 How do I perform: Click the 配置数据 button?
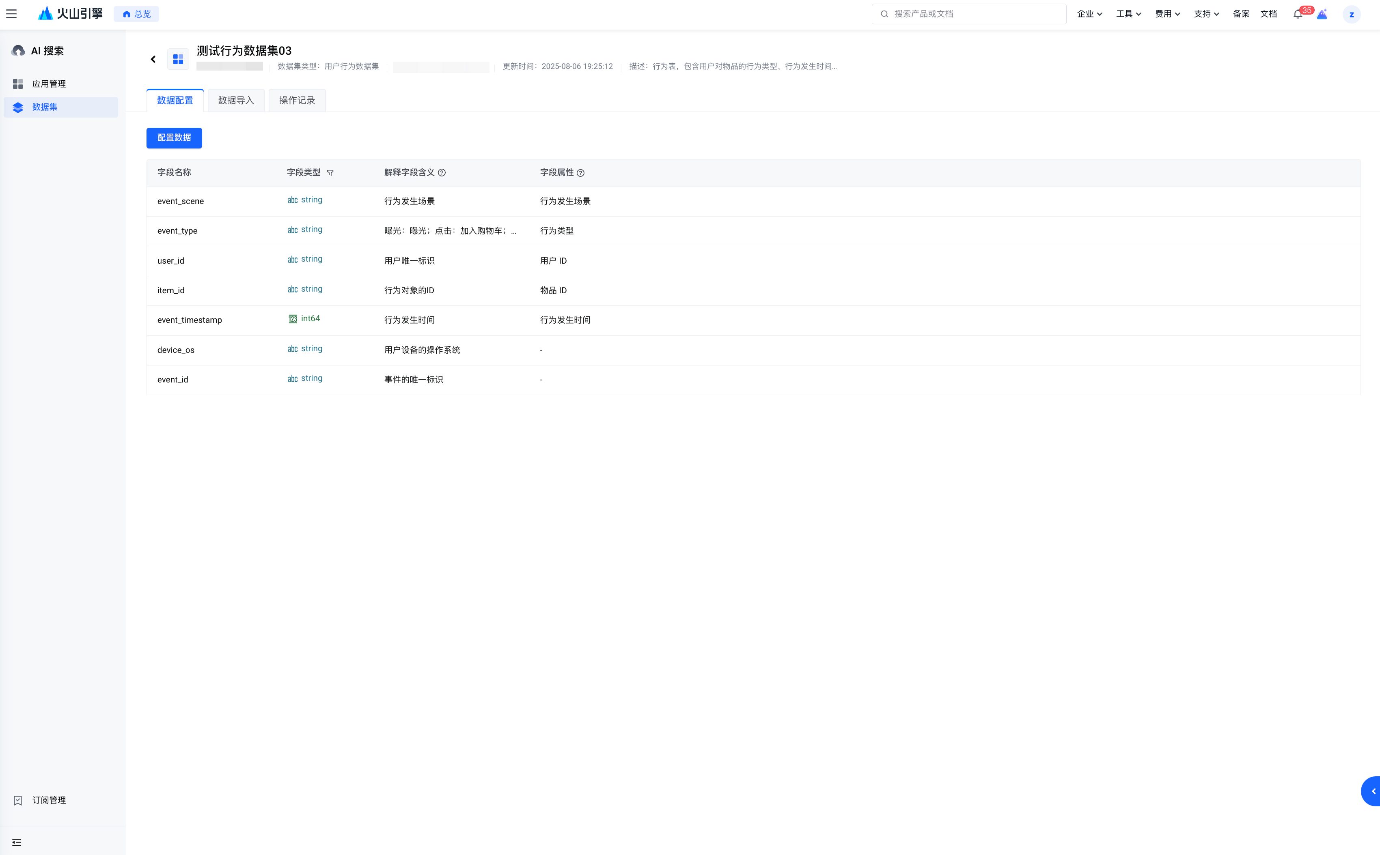pos(174,138)
